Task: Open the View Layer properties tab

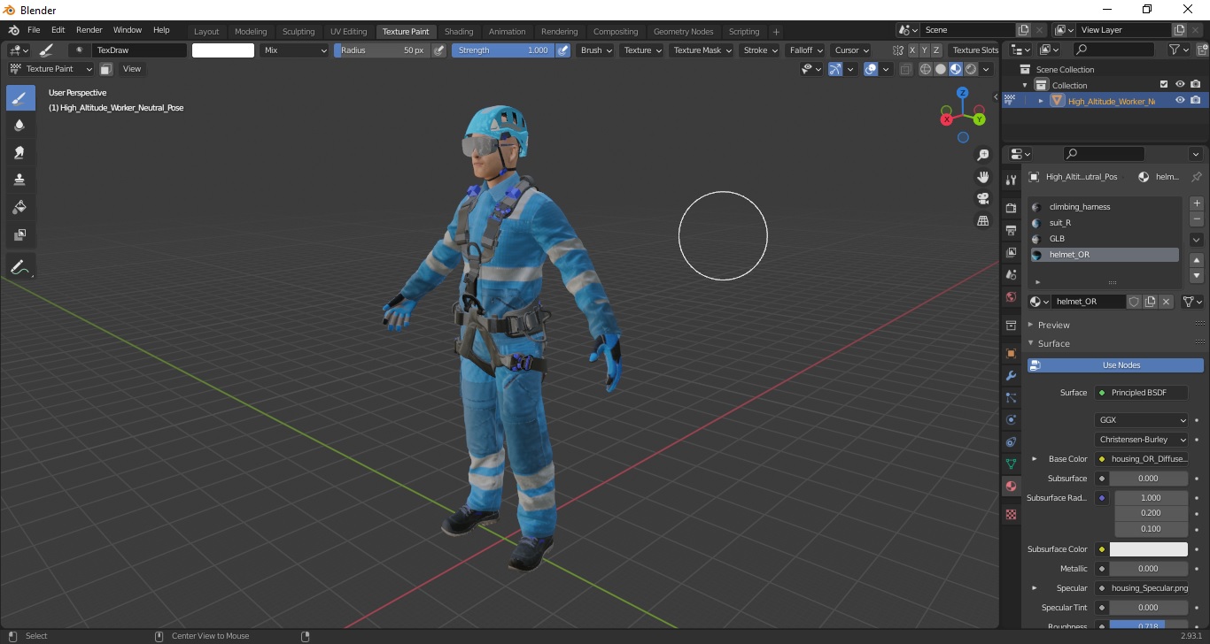Action: pos(1011,253)
